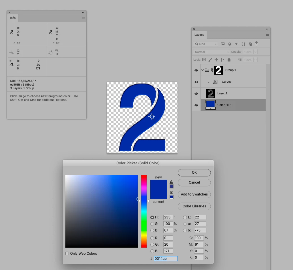Toggle the layer filtering on/off switch

pyautogui.click(x=256, y=44)
